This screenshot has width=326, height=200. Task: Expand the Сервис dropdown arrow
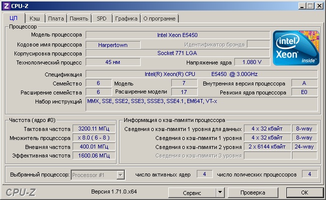coord(220,192)
